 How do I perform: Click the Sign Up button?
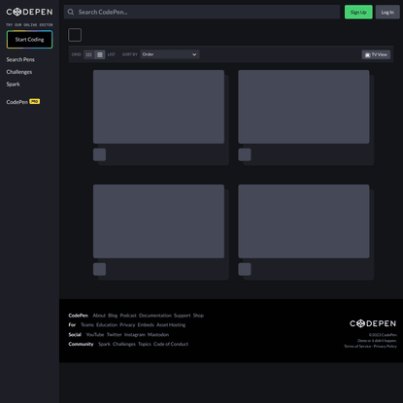pyautogui.click(x=358, y=12)
